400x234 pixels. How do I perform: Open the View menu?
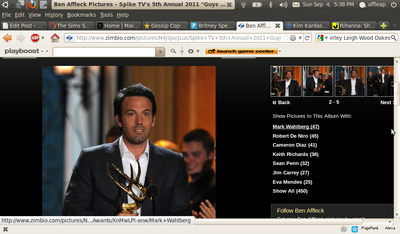[34, 15]
